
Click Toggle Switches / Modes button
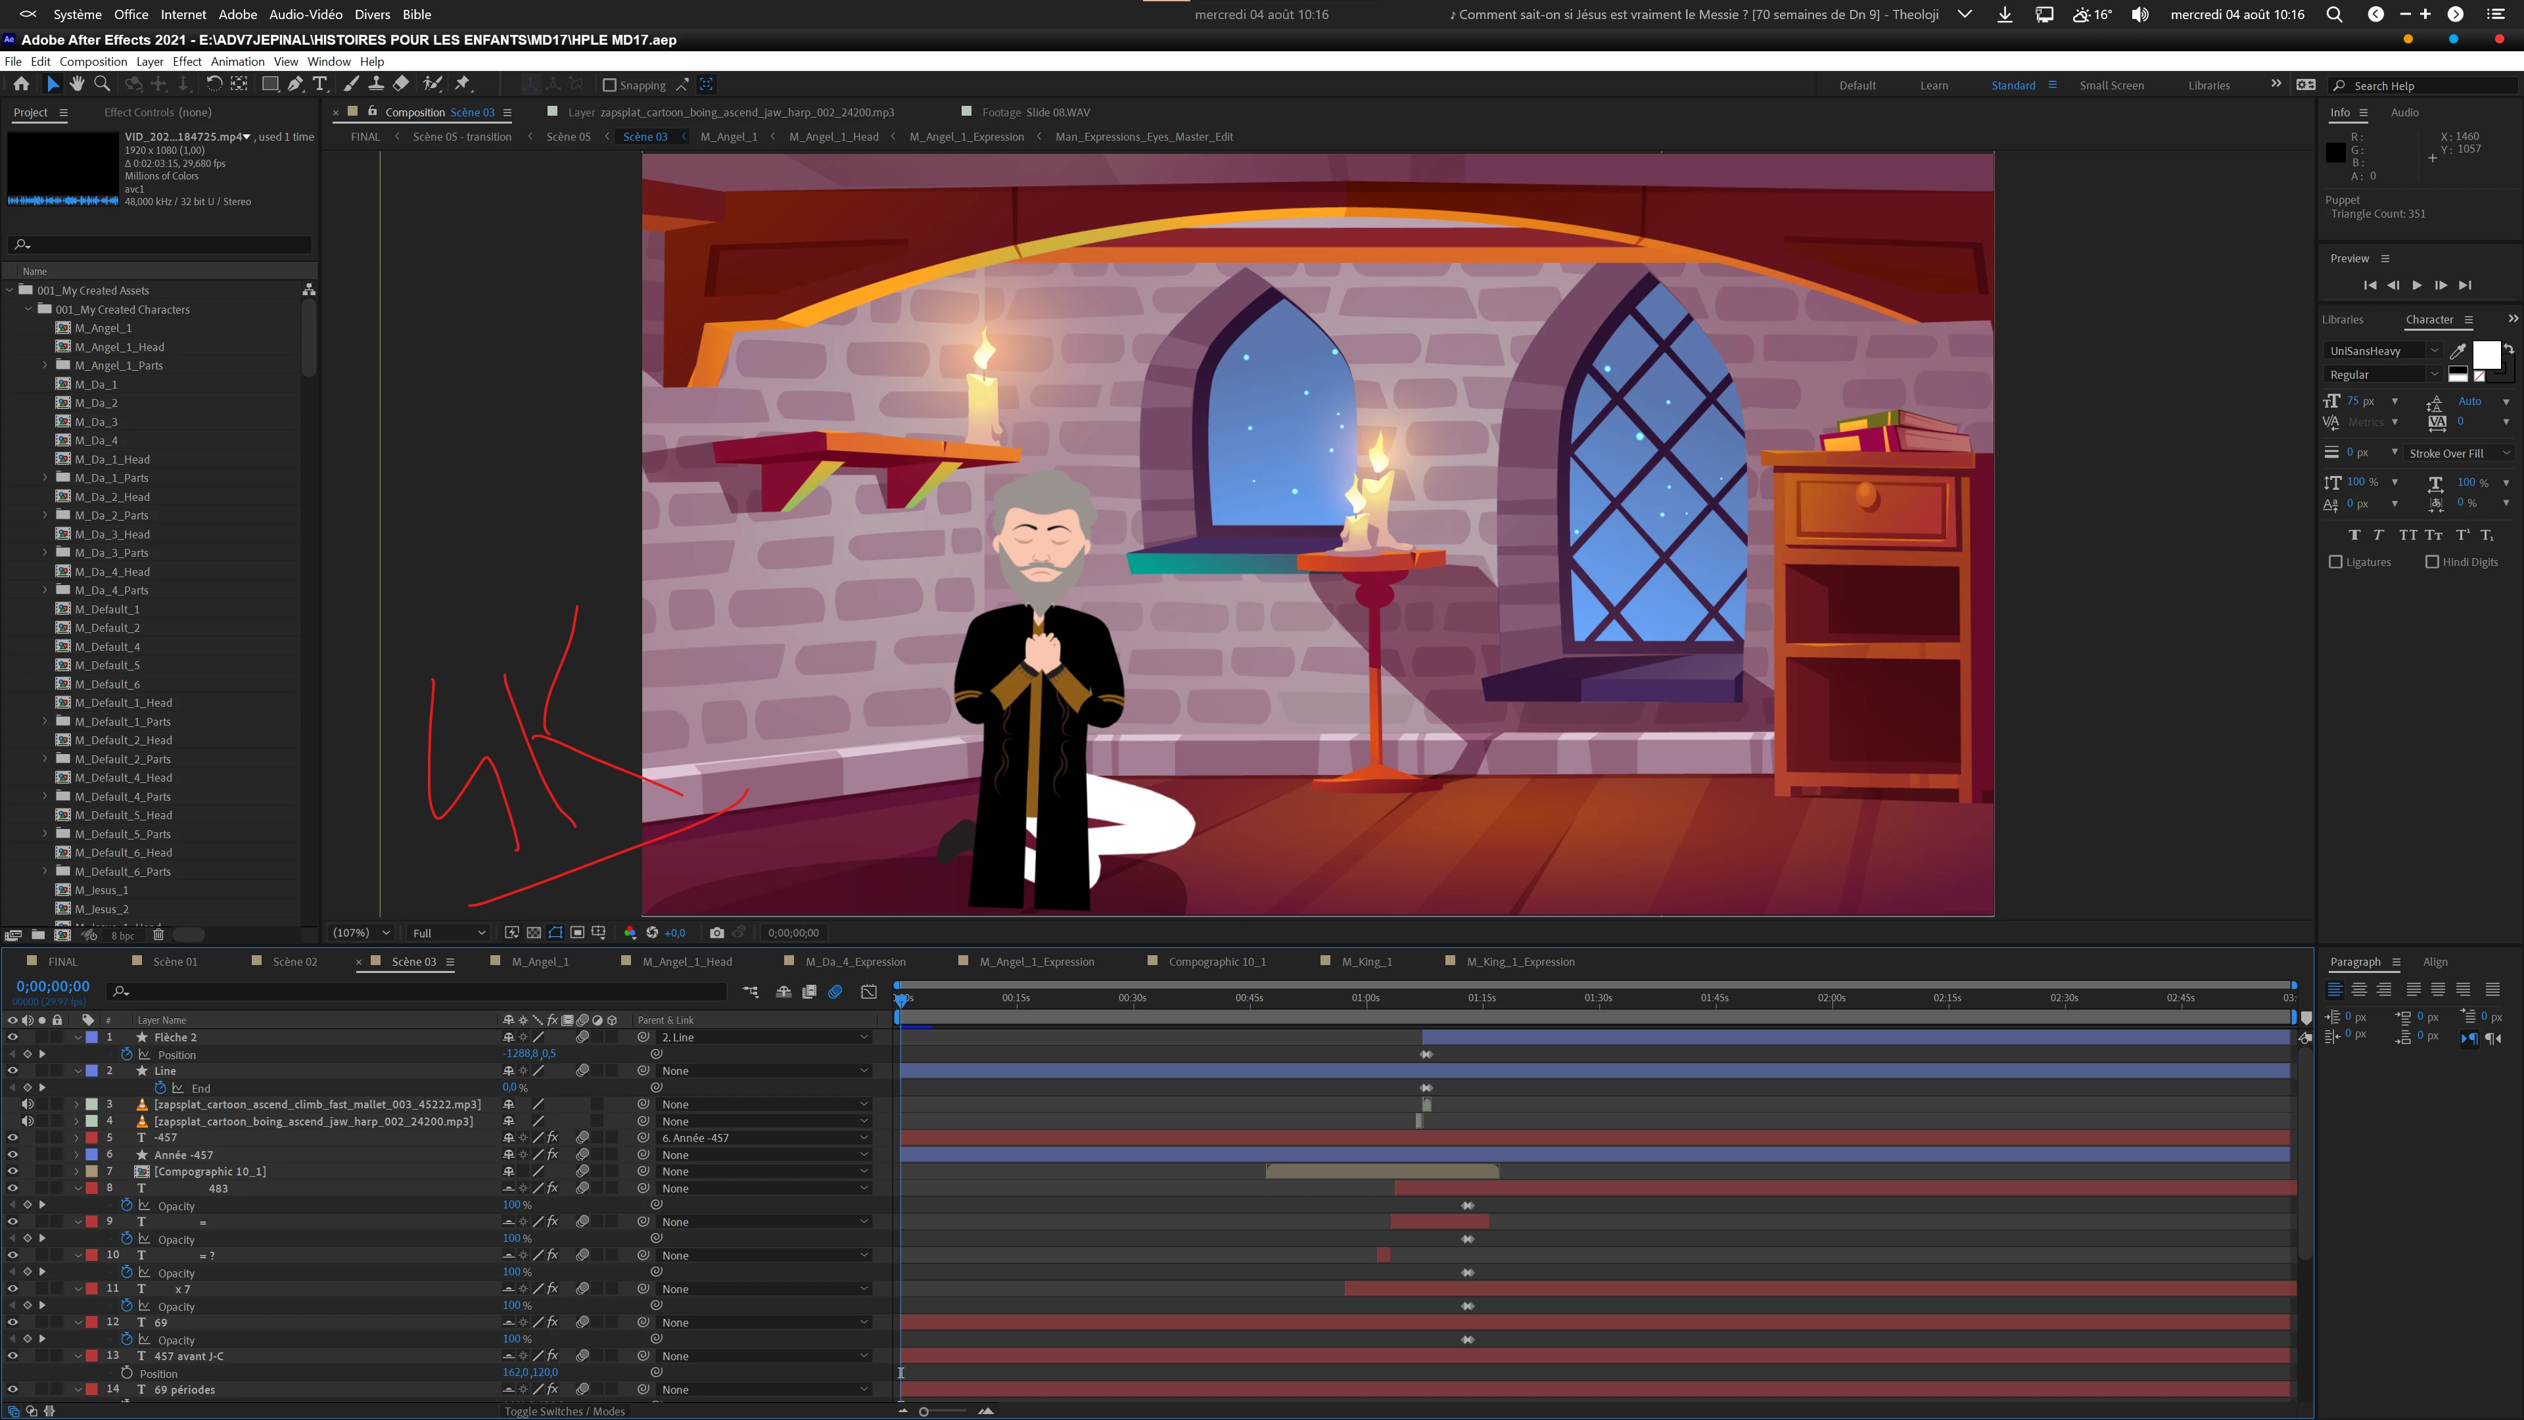click(565, 1411)
